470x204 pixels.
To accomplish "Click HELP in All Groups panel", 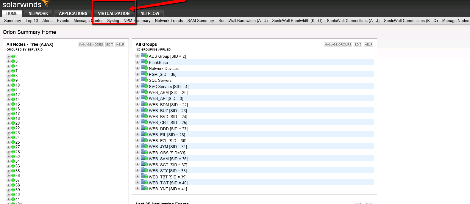I will pos(368,45).
